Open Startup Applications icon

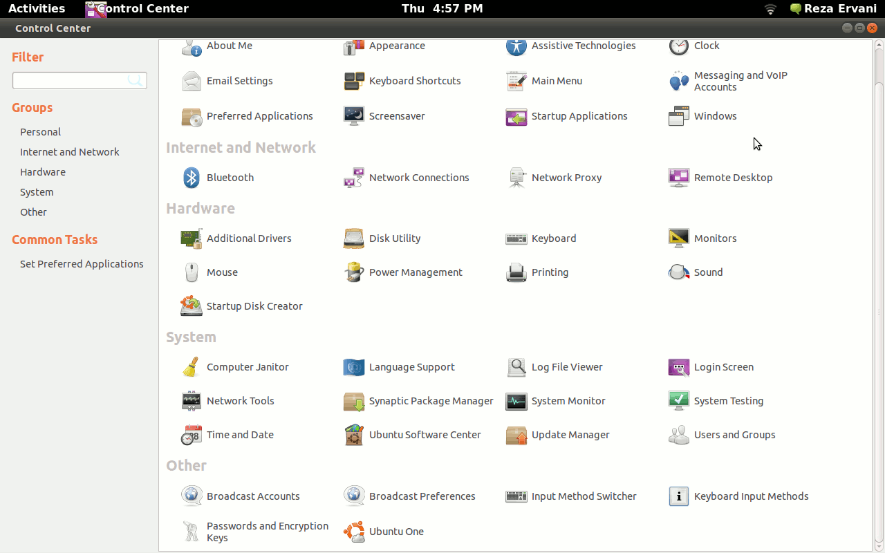pyautogui.click(x=516, y=116)
